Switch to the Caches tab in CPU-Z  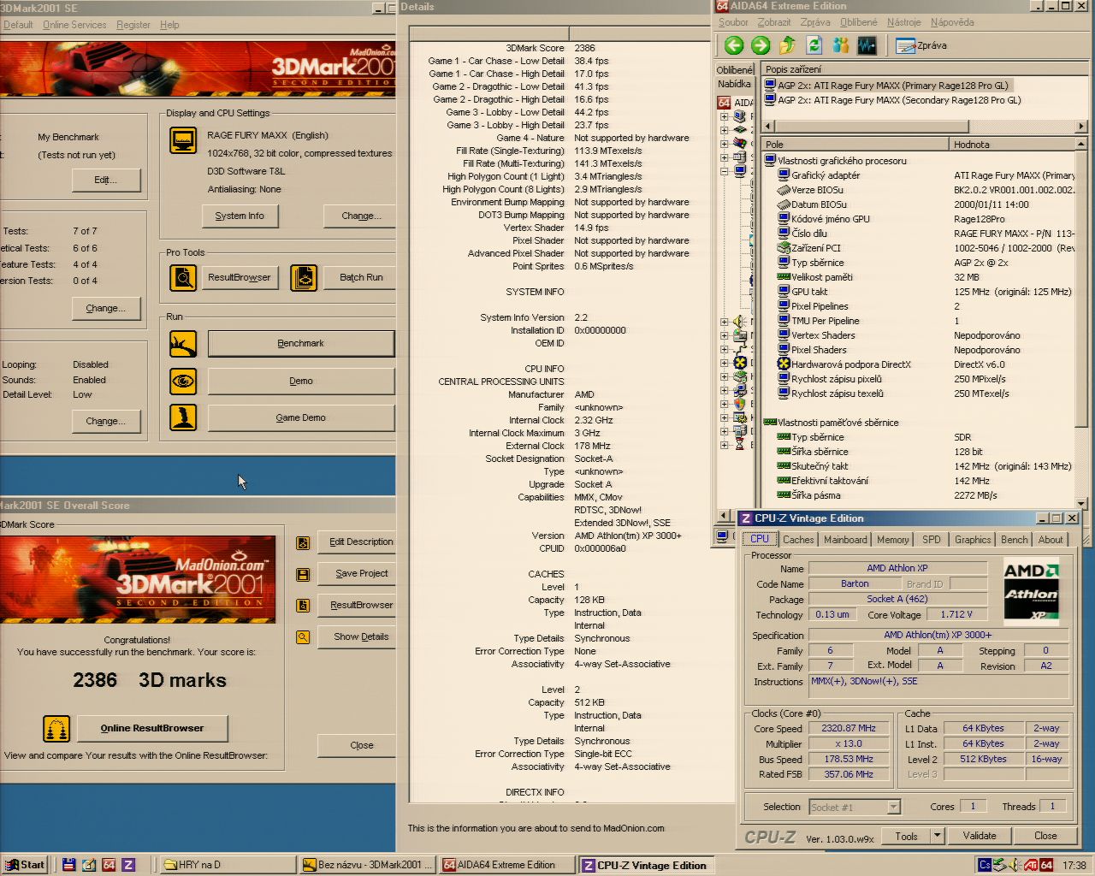click(798, 540)
